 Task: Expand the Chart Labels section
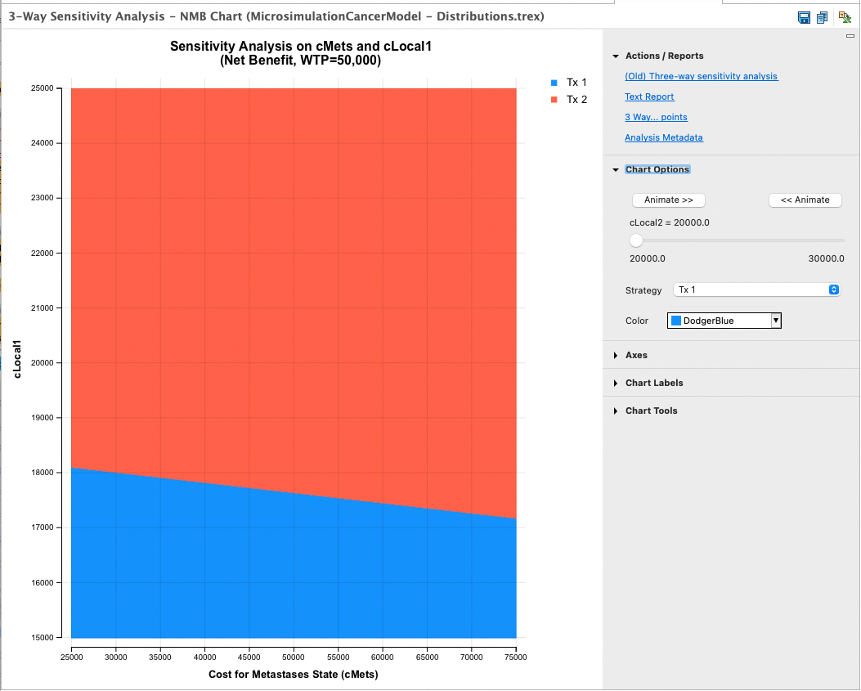click(614, 383)
